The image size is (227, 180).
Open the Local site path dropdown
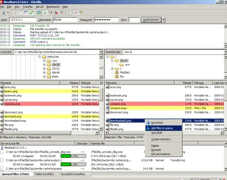click(101, 52)
